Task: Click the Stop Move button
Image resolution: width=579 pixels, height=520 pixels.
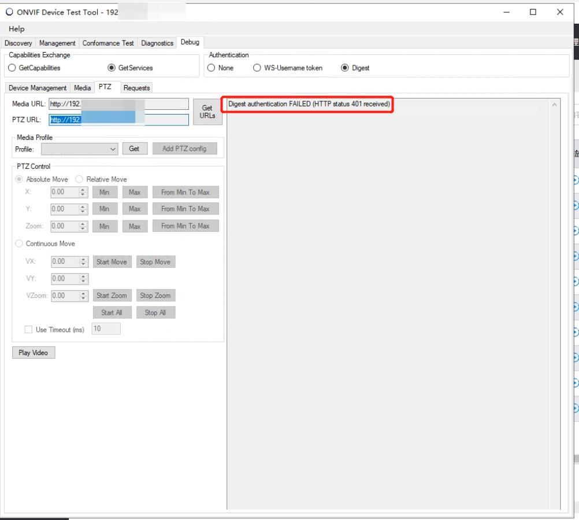Action: click(155, 261)
